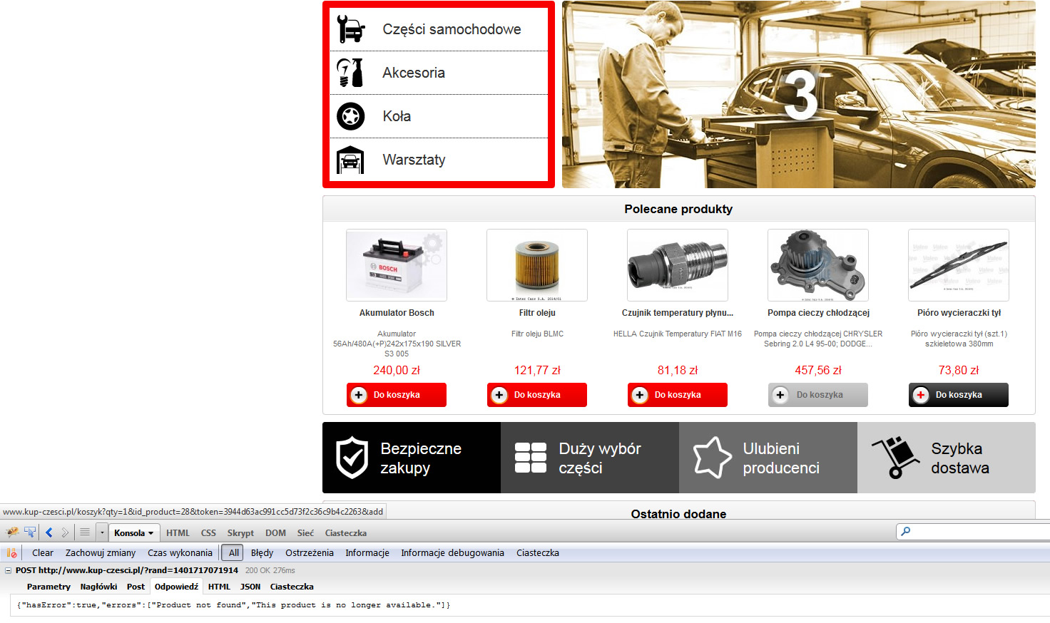This screenshot has height=623, width=1050.
Task: Collapse the POST request entry
Action: click(9, 570)
